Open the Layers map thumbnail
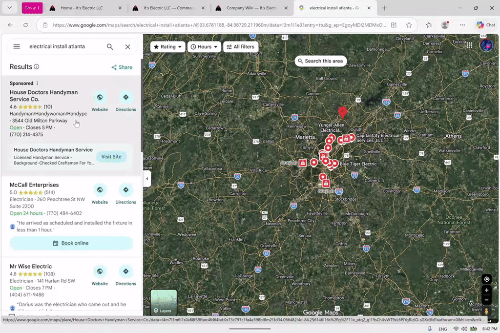The height and width of the screenshot is (333, 500). [x=164, y=302]
